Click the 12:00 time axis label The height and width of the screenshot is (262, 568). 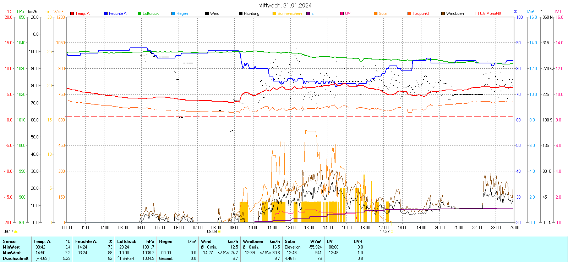click(x=290, y=228)
